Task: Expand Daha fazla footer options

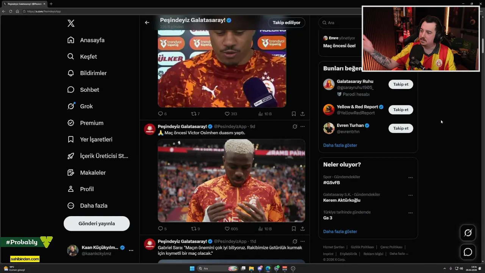Action: pyautogui.click(x=399, y=254)
